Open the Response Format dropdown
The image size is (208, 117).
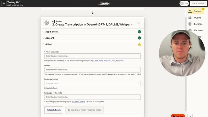(x=92, y=84)
